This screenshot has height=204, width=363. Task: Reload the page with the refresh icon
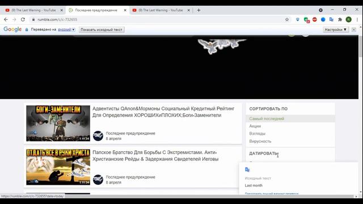point(23,20)
